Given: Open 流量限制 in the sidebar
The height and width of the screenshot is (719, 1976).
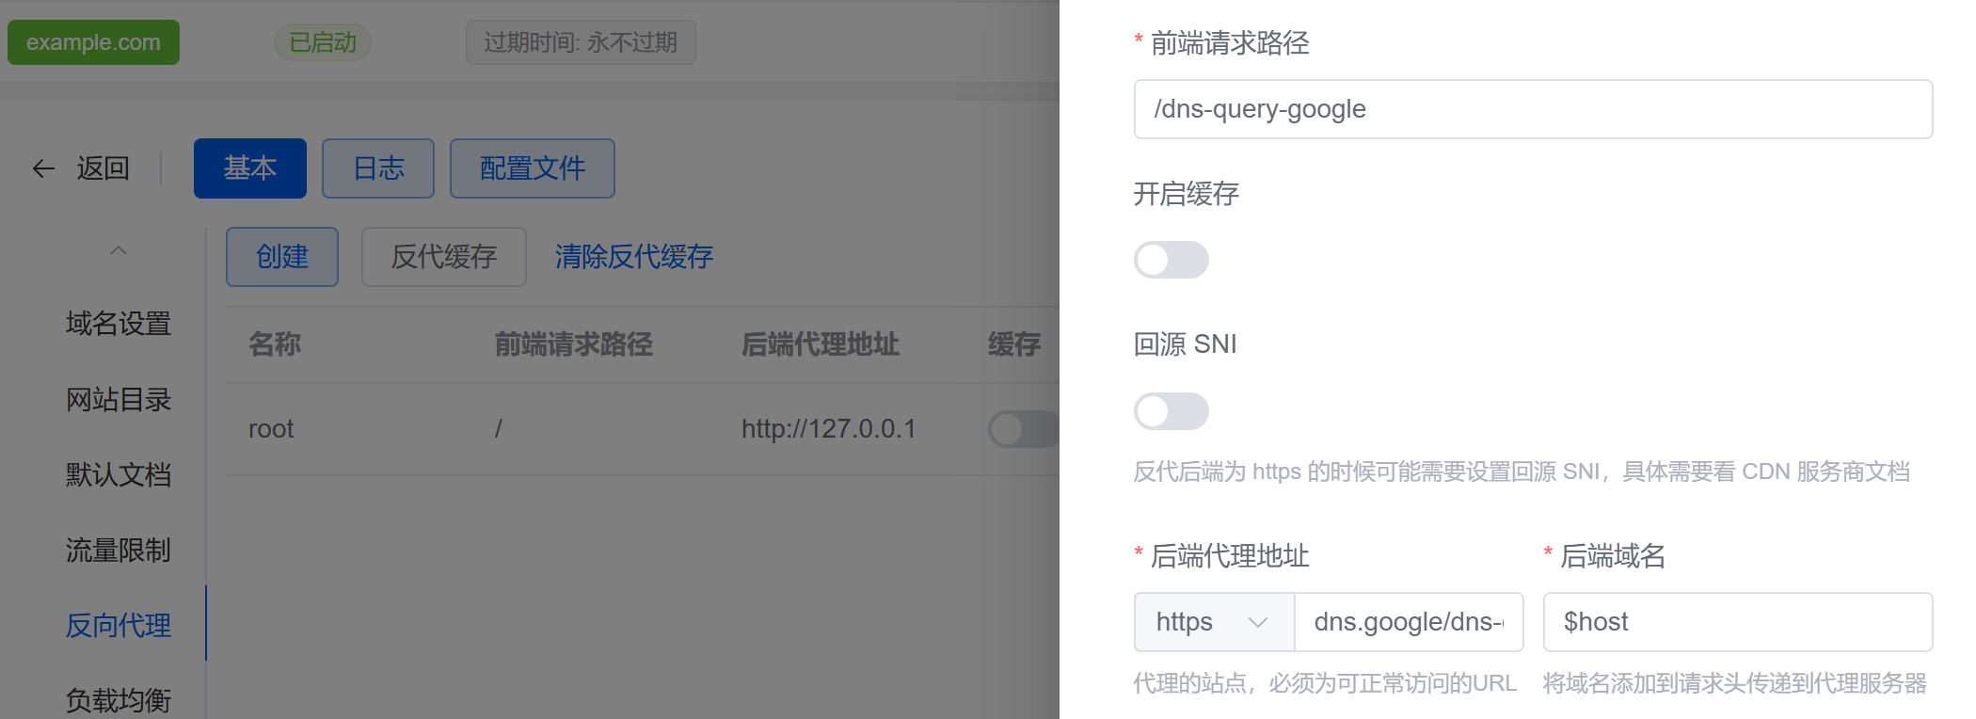Looking at the screenshot, I should point(119,551).
